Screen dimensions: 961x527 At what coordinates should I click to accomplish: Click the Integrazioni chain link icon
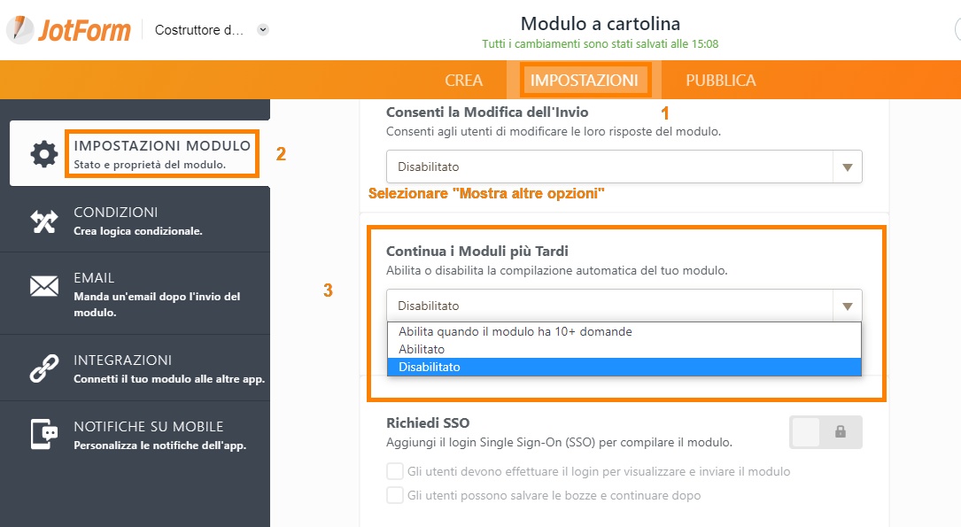pos(44,368)
